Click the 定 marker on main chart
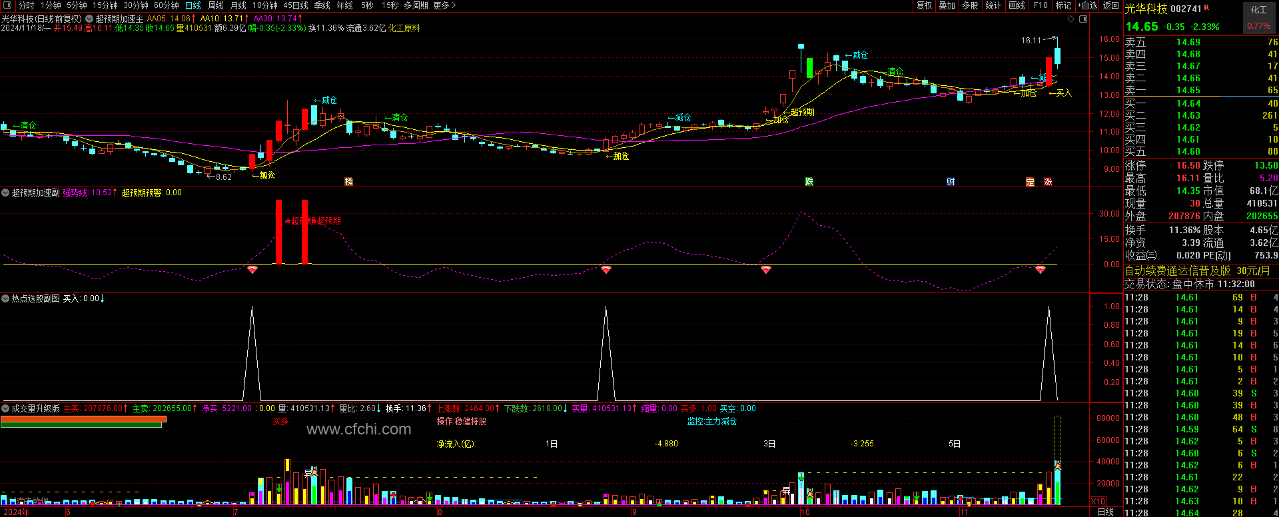Image resolution: width=1279 pixels, height=517 pixels. (1030, 182)
